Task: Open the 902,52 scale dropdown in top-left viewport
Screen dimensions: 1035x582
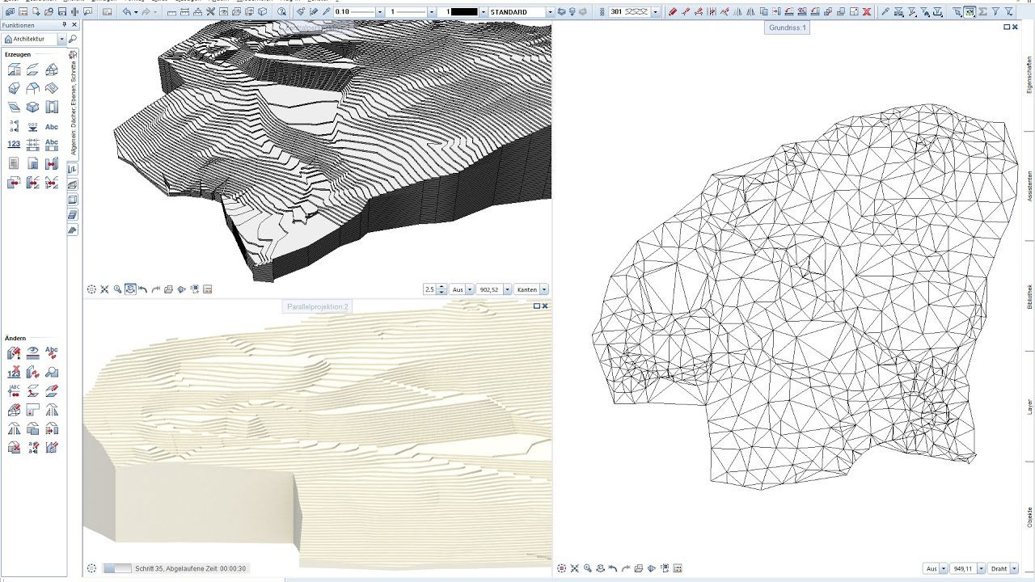Action: point(508,289)
